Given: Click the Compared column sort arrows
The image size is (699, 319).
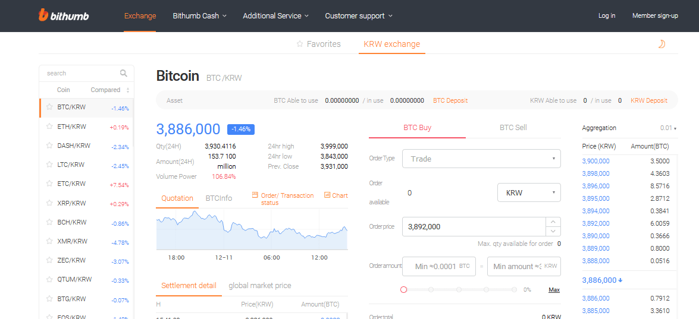Looking at the screenshot, I should 128,90.
